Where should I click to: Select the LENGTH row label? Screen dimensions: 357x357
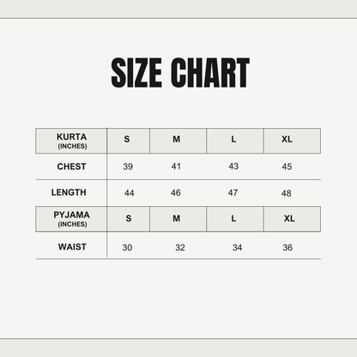(69, 192)
